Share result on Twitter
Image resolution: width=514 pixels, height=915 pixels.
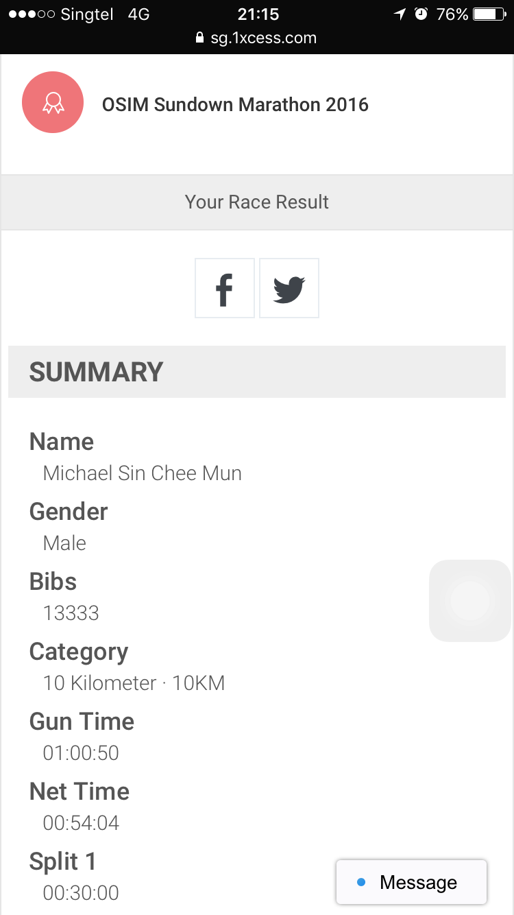pyautogui.click(x=289, y=288)
